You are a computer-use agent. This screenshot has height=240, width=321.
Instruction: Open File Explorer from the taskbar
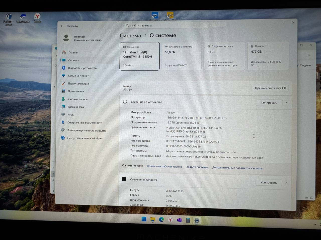[x=153, y=219]
